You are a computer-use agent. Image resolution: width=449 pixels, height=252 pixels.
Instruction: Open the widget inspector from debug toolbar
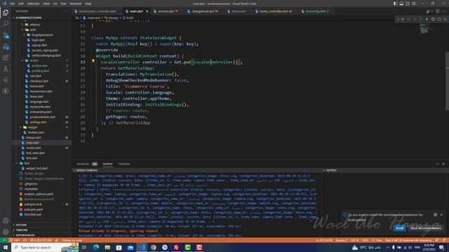click(445, 19)
